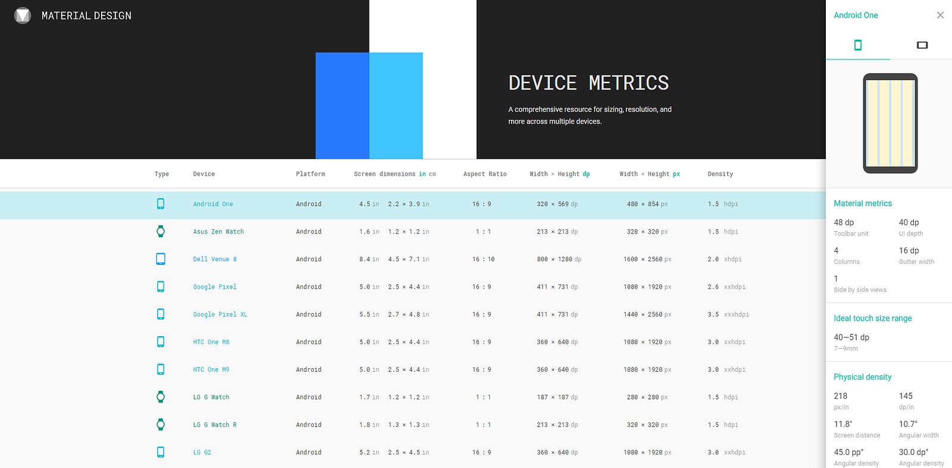Click the 11.8" Screen distance value
The height and width of the screenshot is (468, 952).
843,424
